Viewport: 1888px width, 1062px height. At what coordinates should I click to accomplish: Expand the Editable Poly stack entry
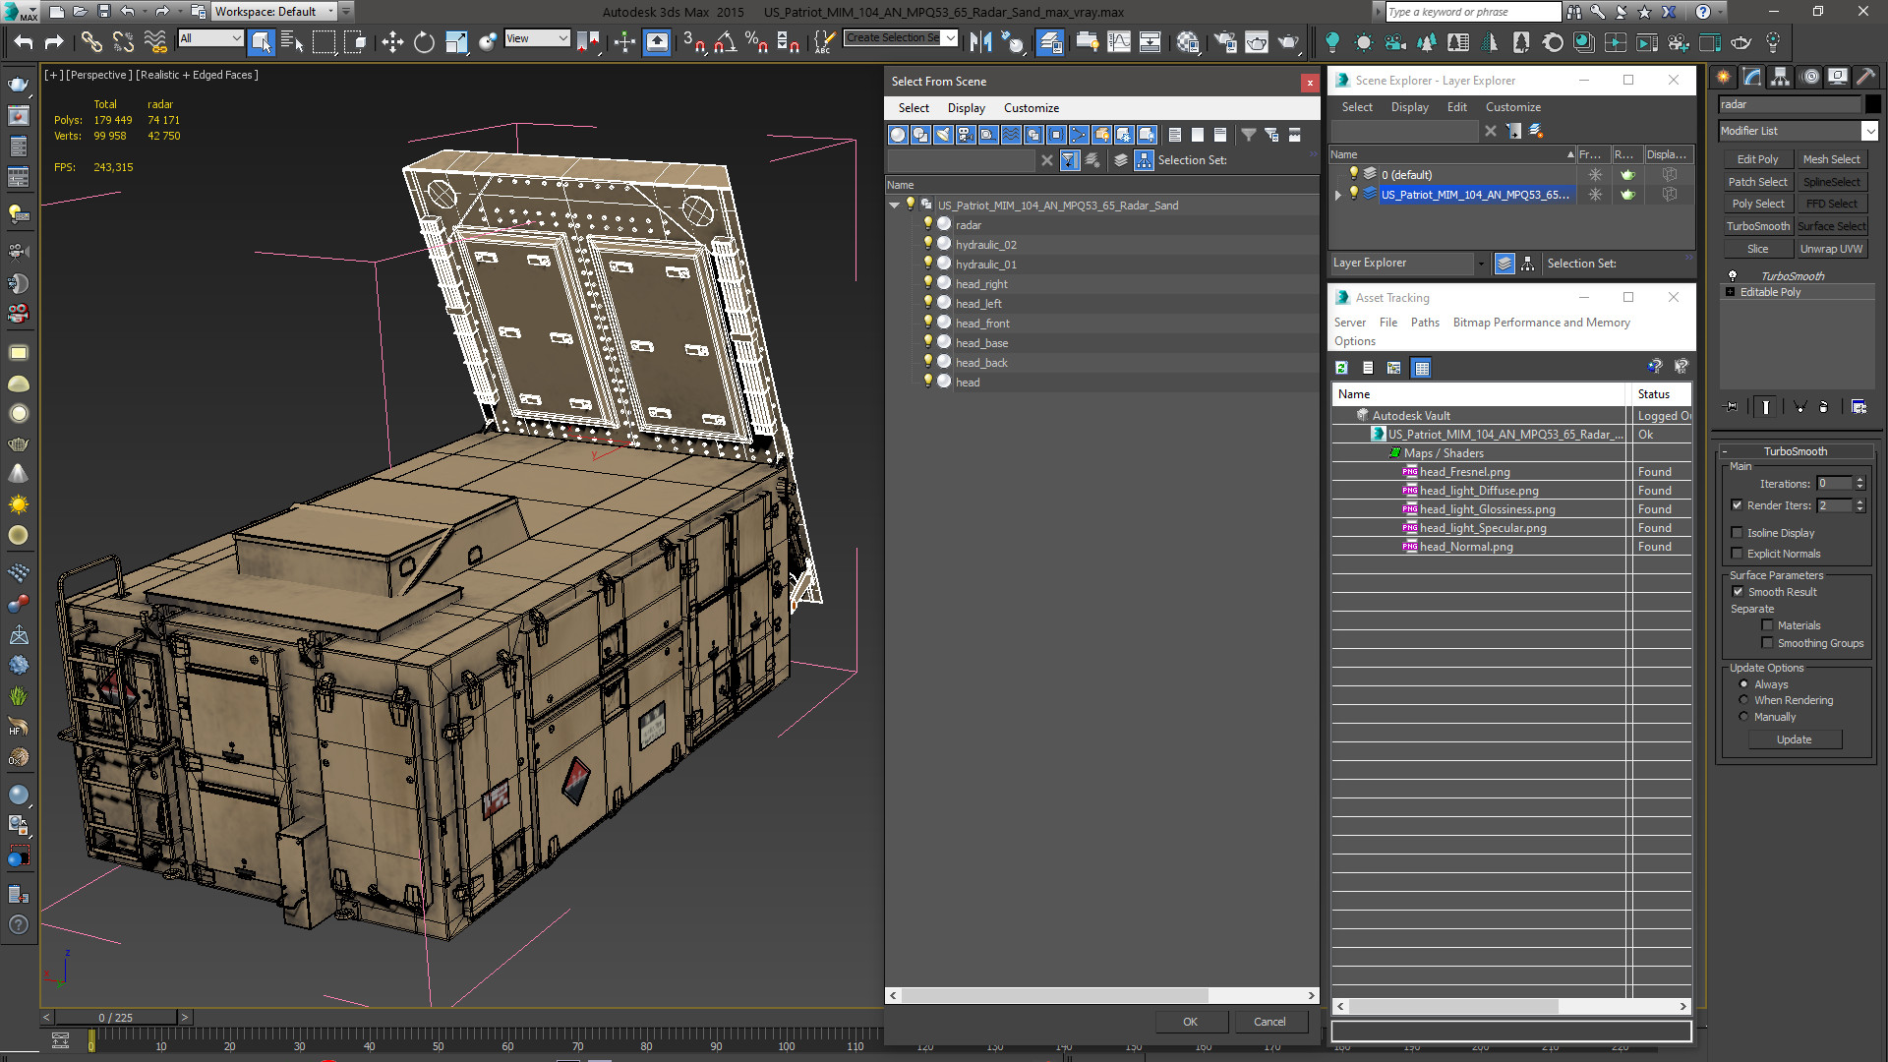coord(1731,292)
